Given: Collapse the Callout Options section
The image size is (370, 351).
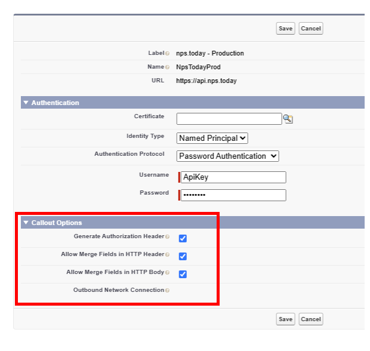Looking at the screenshot, I should pyautogui.click(x=26, y=223).
